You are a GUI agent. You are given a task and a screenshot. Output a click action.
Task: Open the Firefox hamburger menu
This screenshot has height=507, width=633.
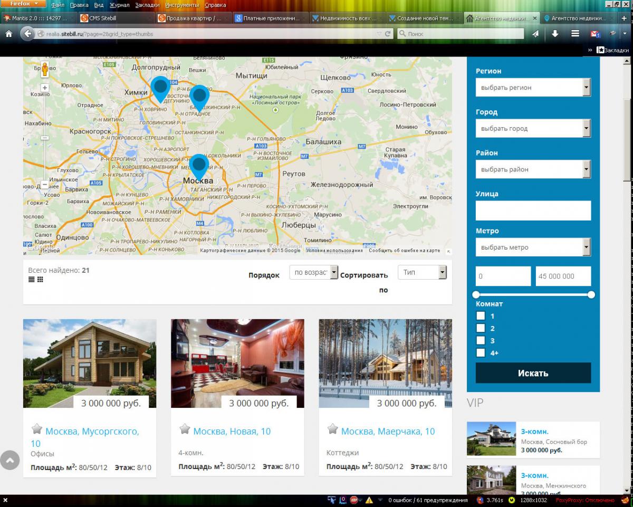click(575, 34)
